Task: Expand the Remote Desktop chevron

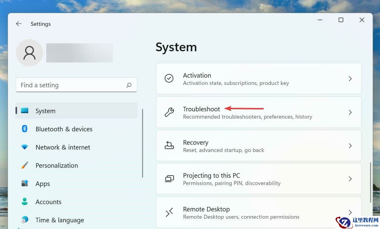Action: point(350,212)
